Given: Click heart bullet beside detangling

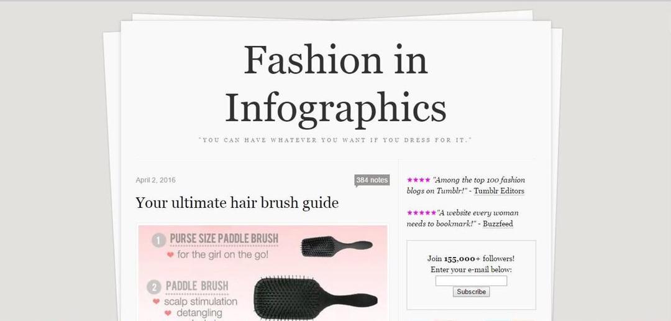Looking at the screenshot, I should pos(168,313).
